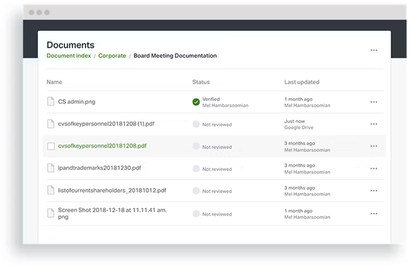Viewport: 411px width, 267px height.
Task: Open three-dot menu for Screen Shot row
Action: coord(374,213)
